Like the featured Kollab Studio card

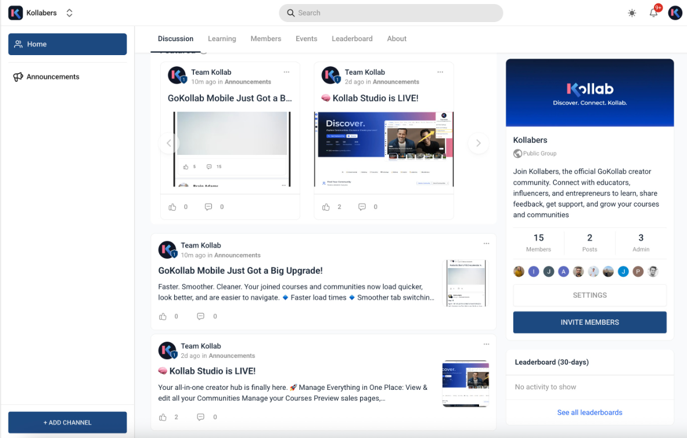pos(326,207)
